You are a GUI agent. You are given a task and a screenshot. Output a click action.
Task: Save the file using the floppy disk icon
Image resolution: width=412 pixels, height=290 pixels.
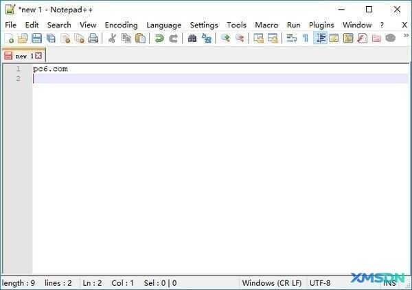click(37, 38)
